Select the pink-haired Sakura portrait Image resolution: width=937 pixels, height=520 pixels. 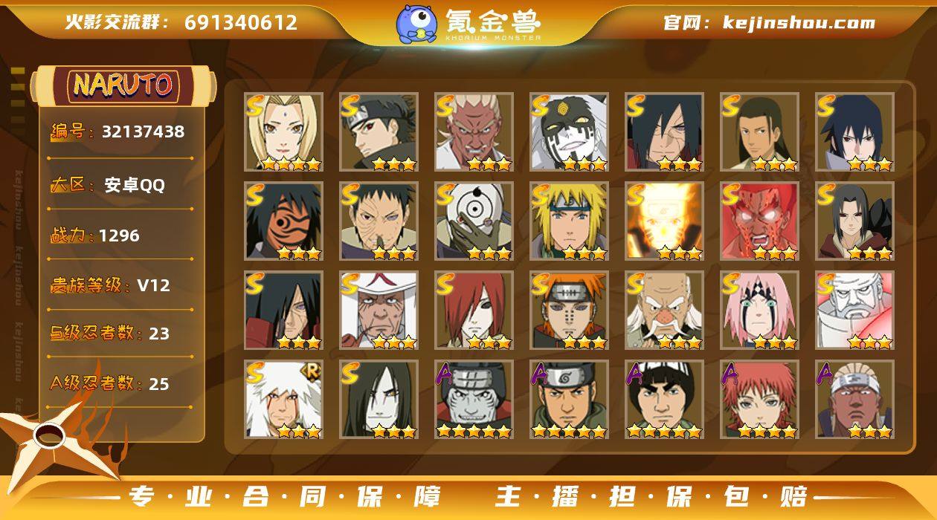(x=759, y=310)
